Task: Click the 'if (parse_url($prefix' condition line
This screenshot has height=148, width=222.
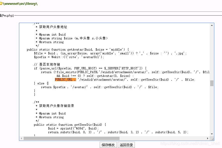Action: [x=90, y=68]
